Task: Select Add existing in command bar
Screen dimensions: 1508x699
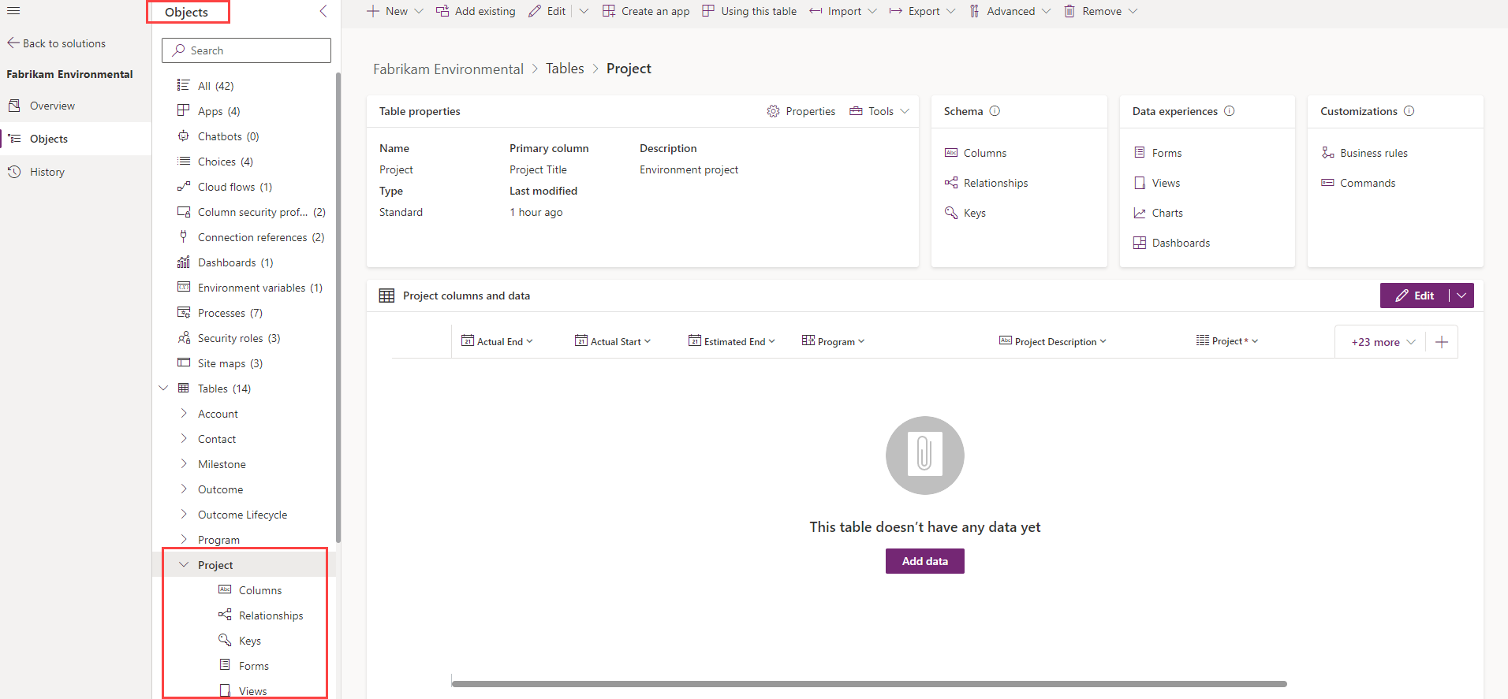Action: click(476, 11)
